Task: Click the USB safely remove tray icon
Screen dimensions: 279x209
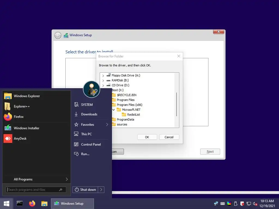Action: tap(236, 204)
